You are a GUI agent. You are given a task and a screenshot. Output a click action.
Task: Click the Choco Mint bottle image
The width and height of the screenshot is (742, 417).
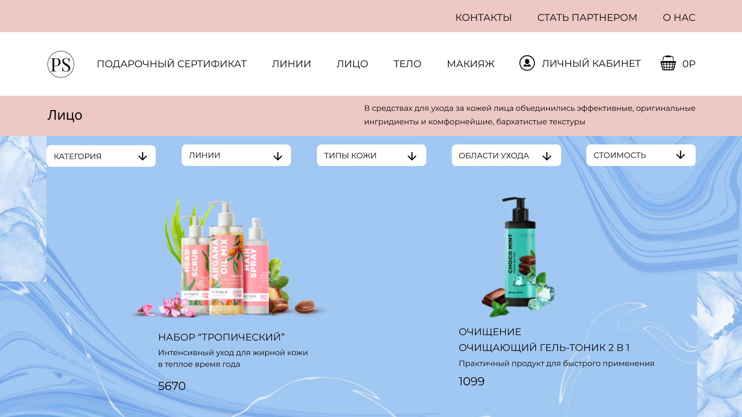[518, 257]
